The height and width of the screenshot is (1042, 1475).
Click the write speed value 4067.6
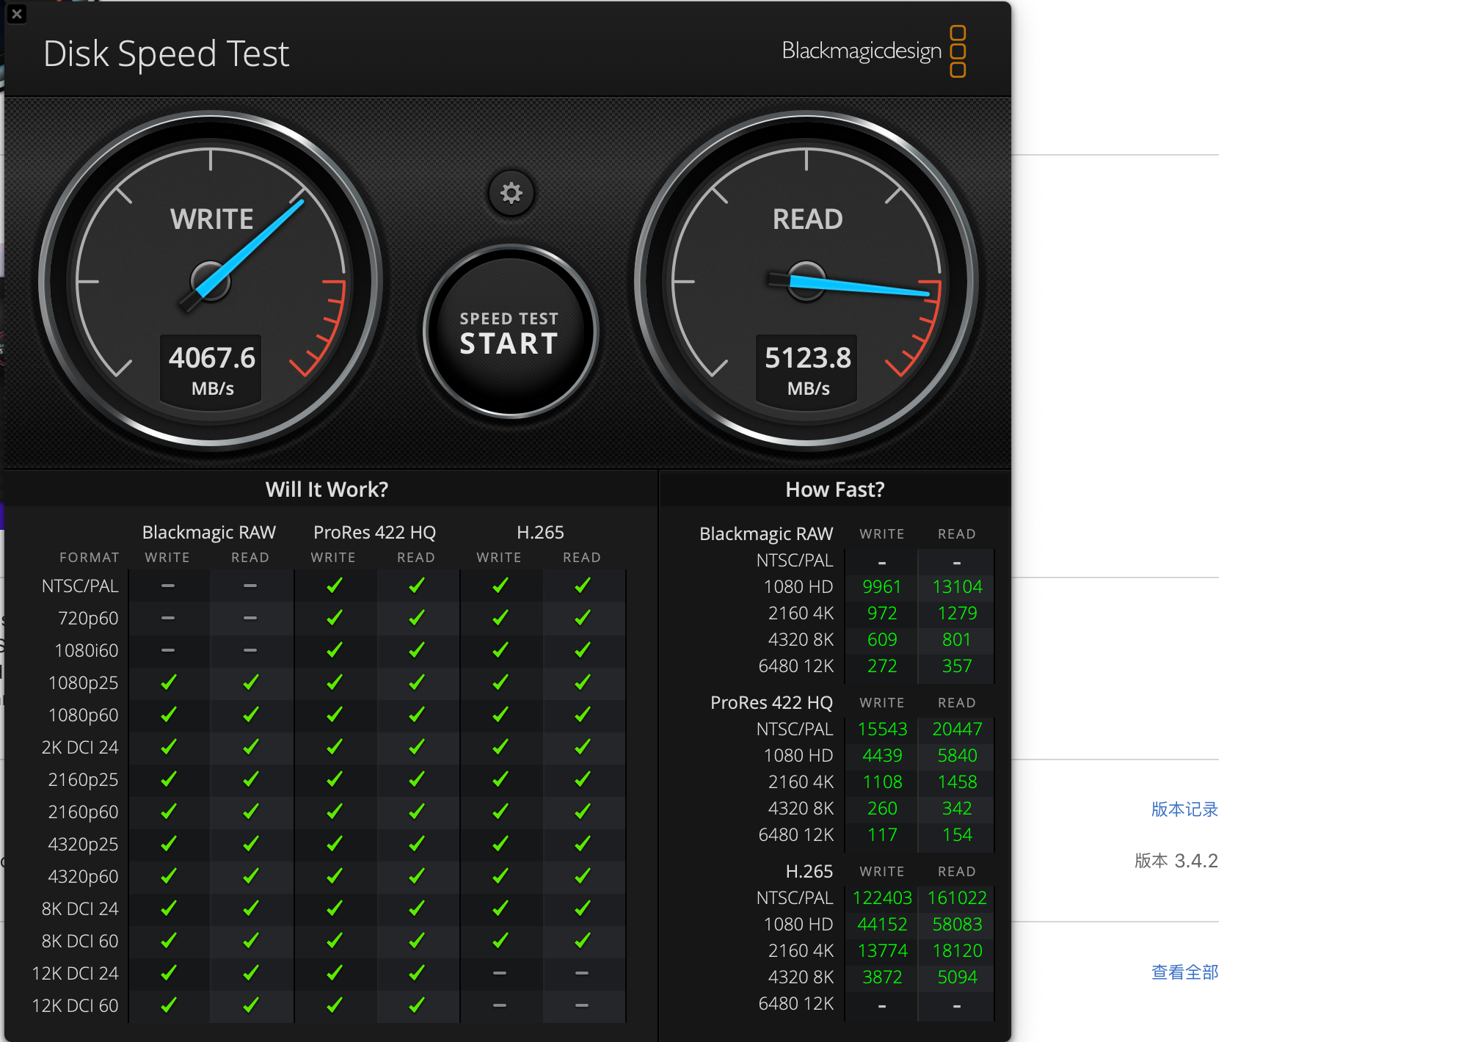212,358
